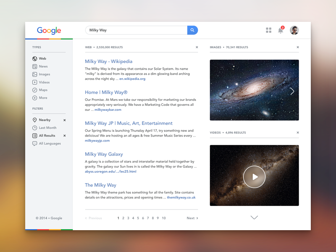Follow the abyss.uoregon.edu link
This screenshot has height=252, width=336.
(x=110, y=171)
